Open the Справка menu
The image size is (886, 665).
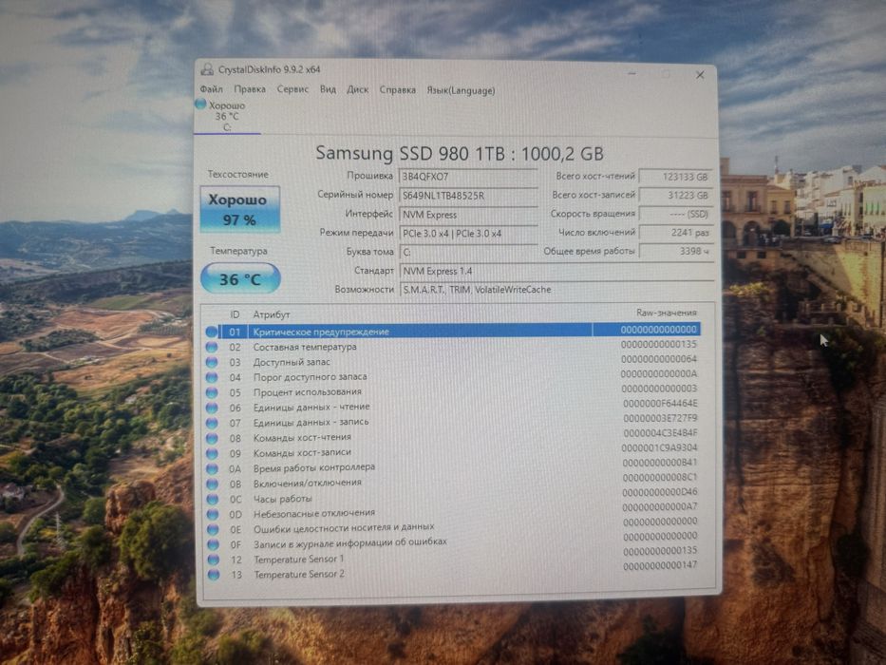[397, 90]
